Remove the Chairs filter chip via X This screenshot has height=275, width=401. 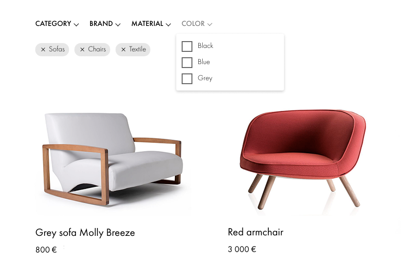(82, 49)
